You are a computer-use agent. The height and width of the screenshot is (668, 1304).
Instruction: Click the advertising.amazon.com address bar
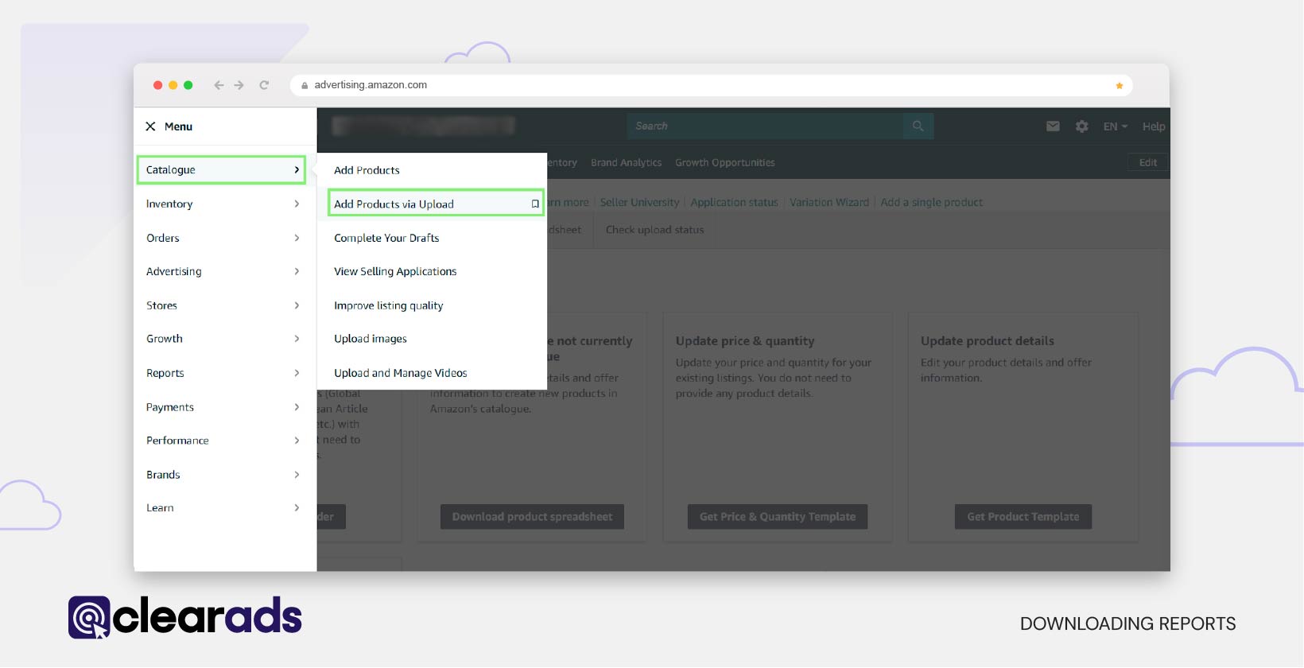coord(712,85)
